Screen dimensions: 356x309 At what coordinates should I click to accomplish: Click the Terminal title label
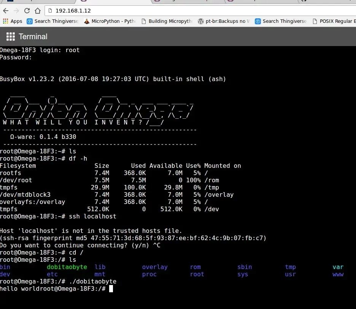tap(33, 37)
